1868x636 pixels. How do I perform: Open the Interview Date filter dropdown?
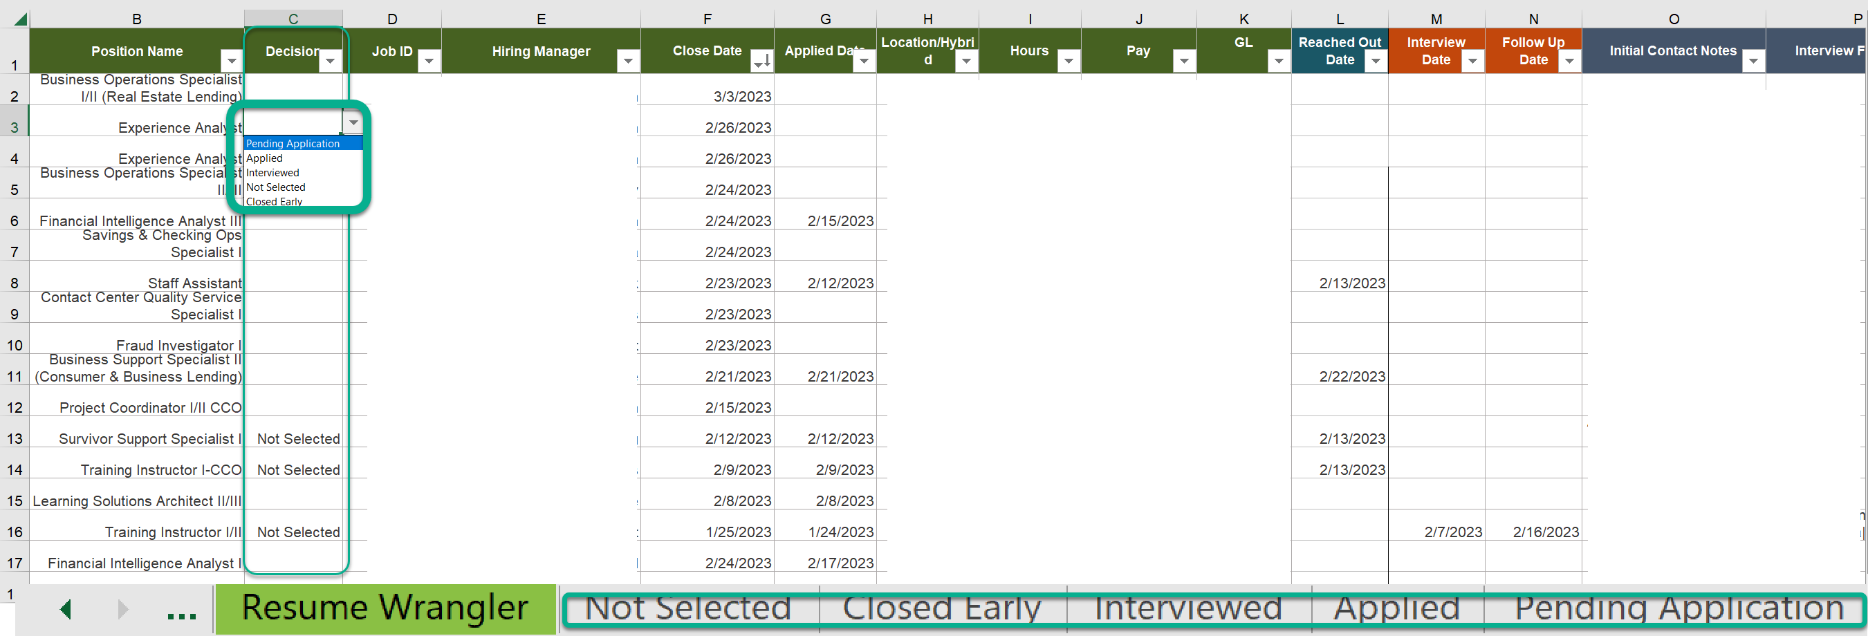1472,61
